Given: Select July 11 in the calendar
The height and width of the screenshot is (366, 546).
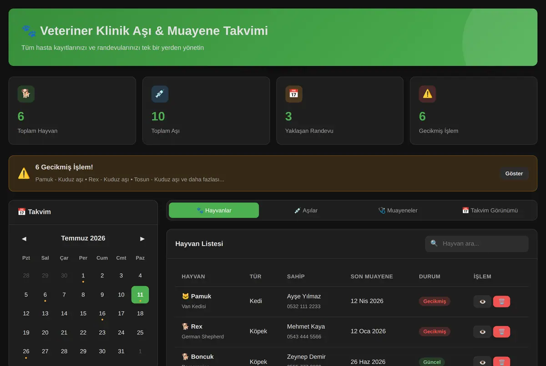Looking at the screenshot, I should pos(140,295).
